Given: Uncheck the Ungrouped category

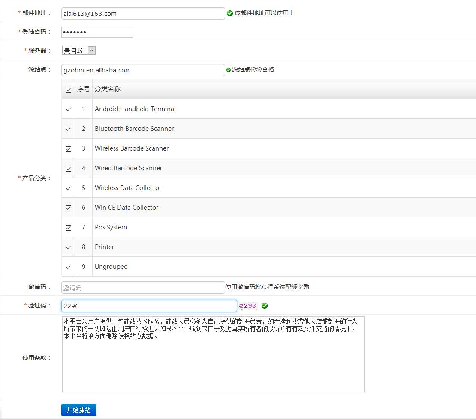Looking at the screenshot, I should click(x=68, y=267).
